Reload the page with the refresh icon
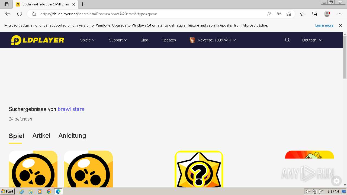 point(20,14)
